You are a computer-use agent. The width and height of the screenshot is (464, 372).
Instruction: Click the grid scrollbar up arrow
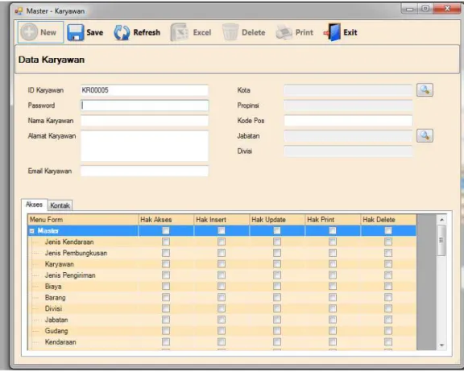coord(441,219)
